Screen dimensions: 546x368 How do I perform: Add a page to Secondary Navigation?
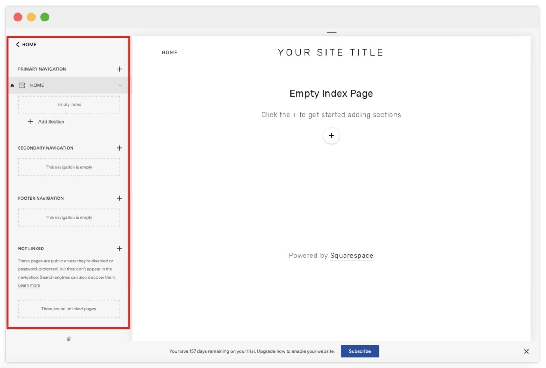pos(119,148)
